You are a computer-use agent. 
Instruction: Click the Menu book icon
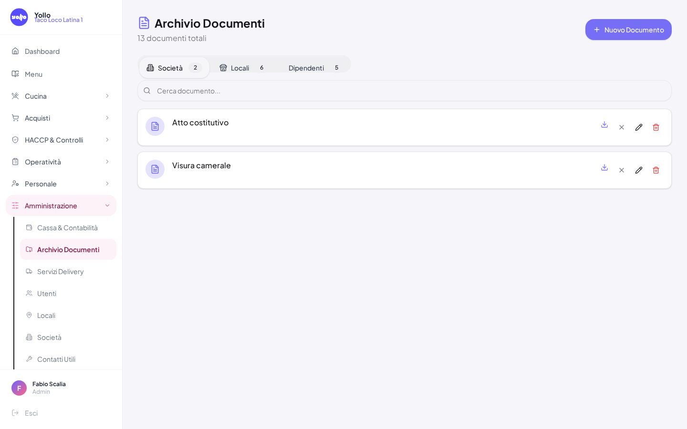pos(15,74)
